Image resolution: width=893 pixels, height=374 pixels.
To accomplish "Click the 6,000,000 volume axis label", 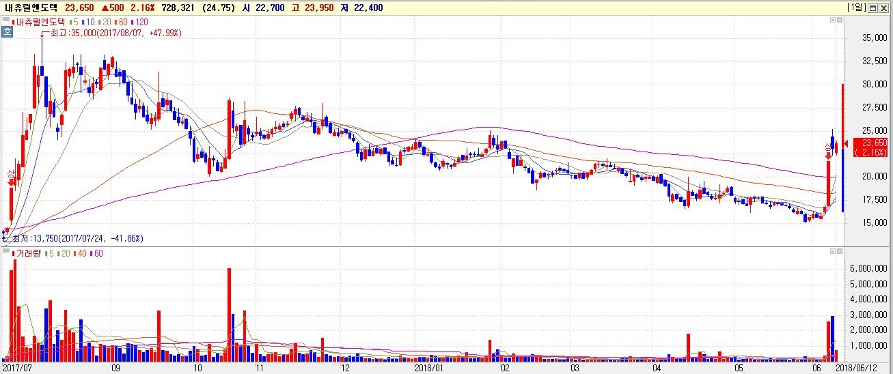I will pos(870,269).
